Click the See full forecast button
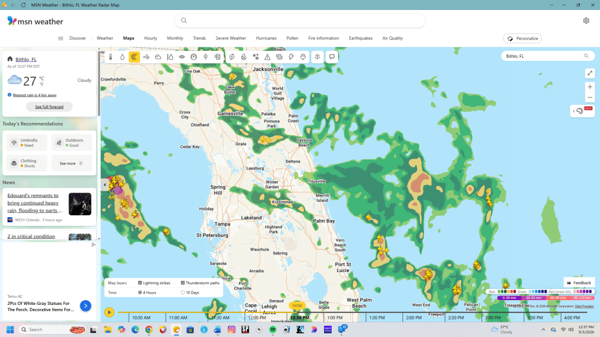 click(x=49, y=106)
